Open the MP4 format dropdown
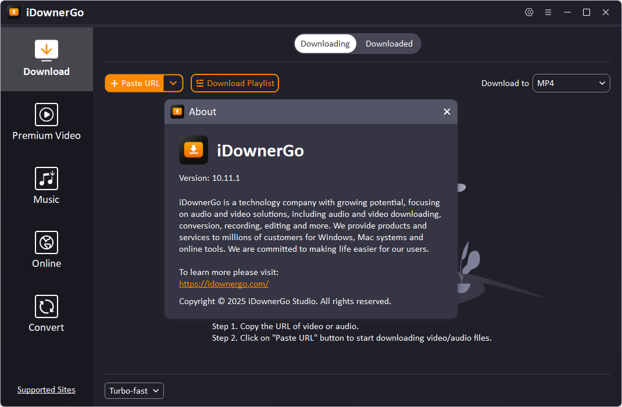The height and width of the screenshot is (407, 622). coord(571,83)
